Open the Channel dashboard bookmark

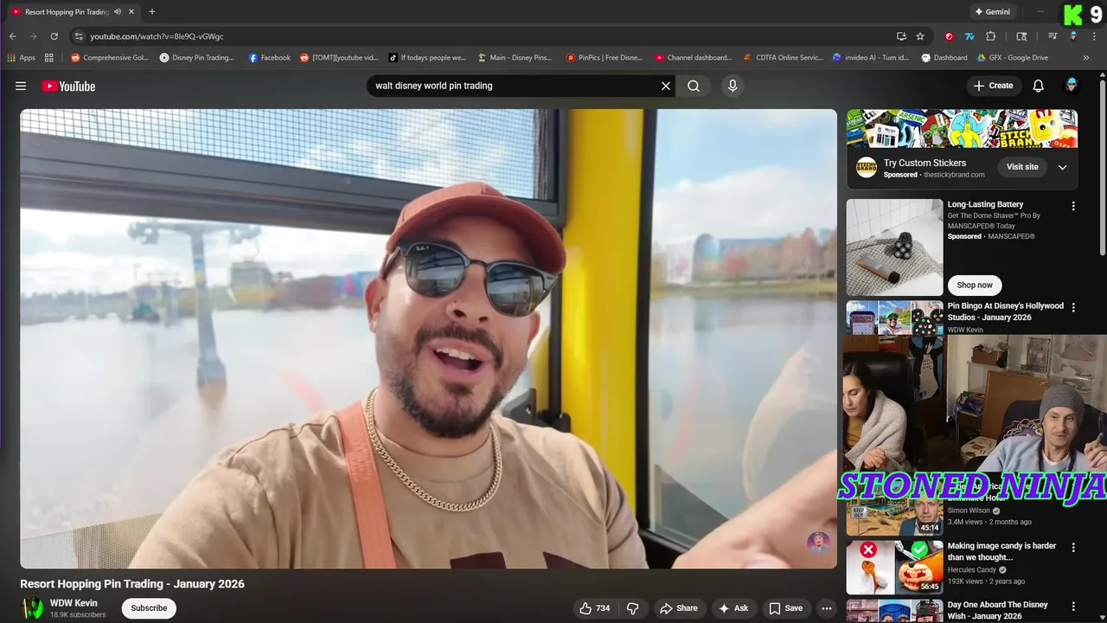tap(693, 58)
